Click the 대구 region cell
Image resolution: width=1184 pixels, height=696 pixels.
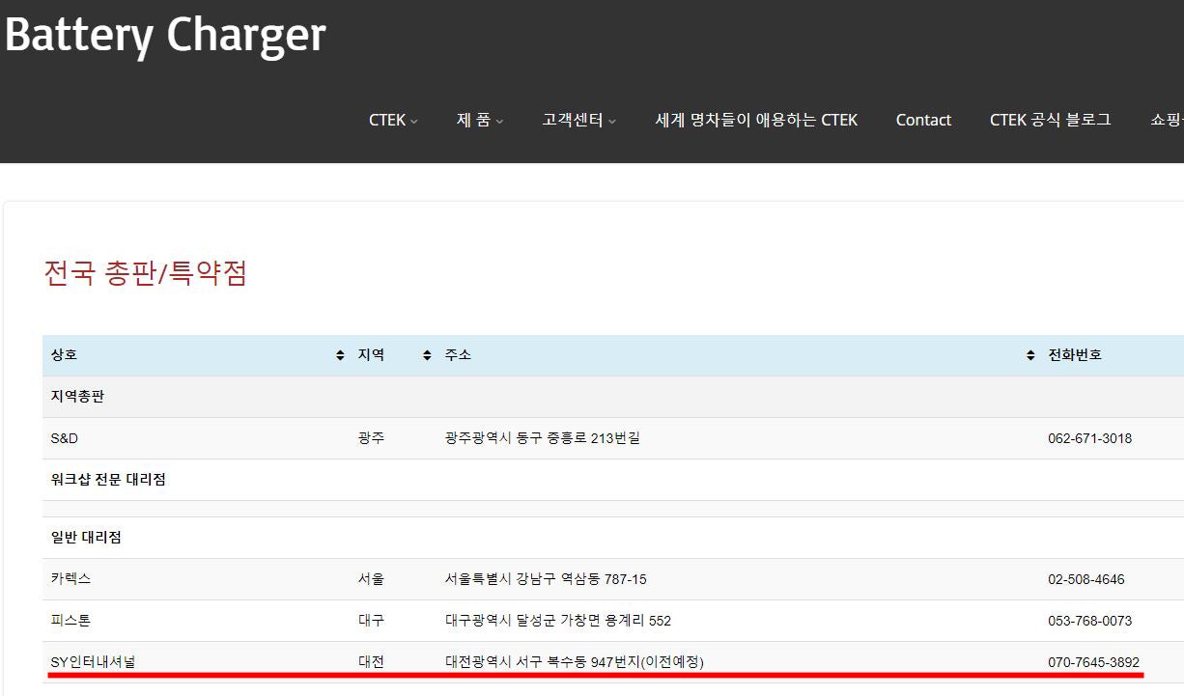click(371, 621)
